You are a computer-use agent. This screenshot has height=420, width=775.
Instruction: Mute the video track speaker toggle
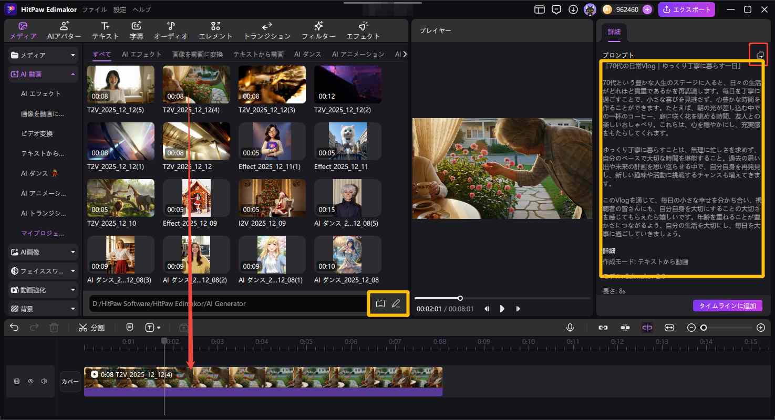pyautogui.click(x=44, y=381)
